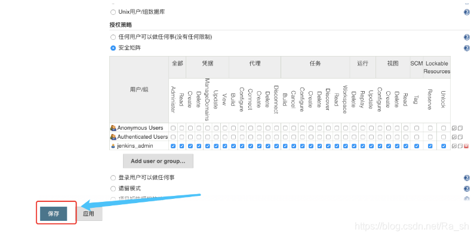Click the Anonymous Users row label

pyautogui.click(x=140, y=128)
